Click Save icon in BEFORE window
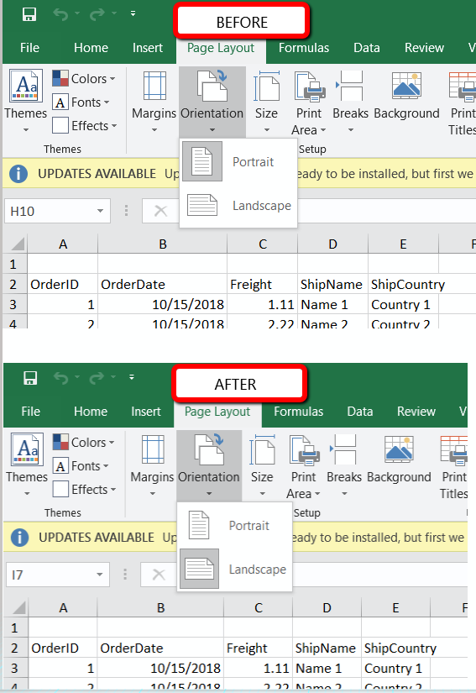 click(29, 14)
